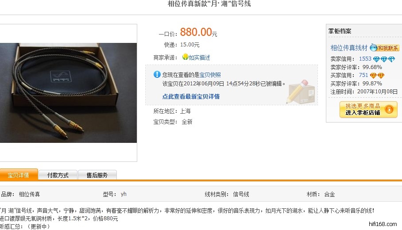The height and width of the screenshot is (230, 402).
Task: Click the orange buyer credit diamond icons
Action: 377,76
